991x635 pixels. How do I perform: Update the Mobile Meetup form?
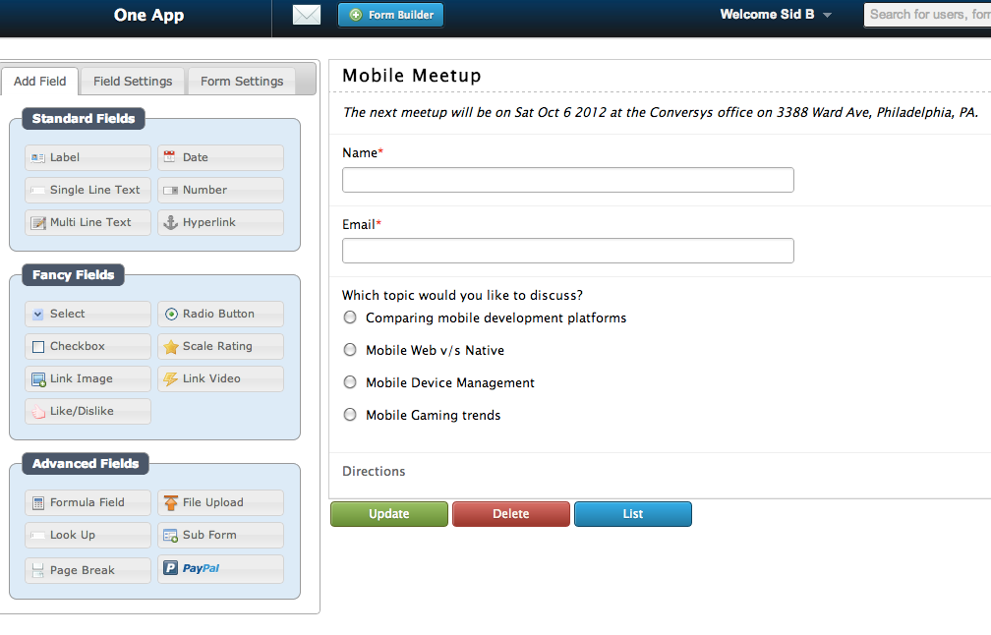[x=388, y=513]
